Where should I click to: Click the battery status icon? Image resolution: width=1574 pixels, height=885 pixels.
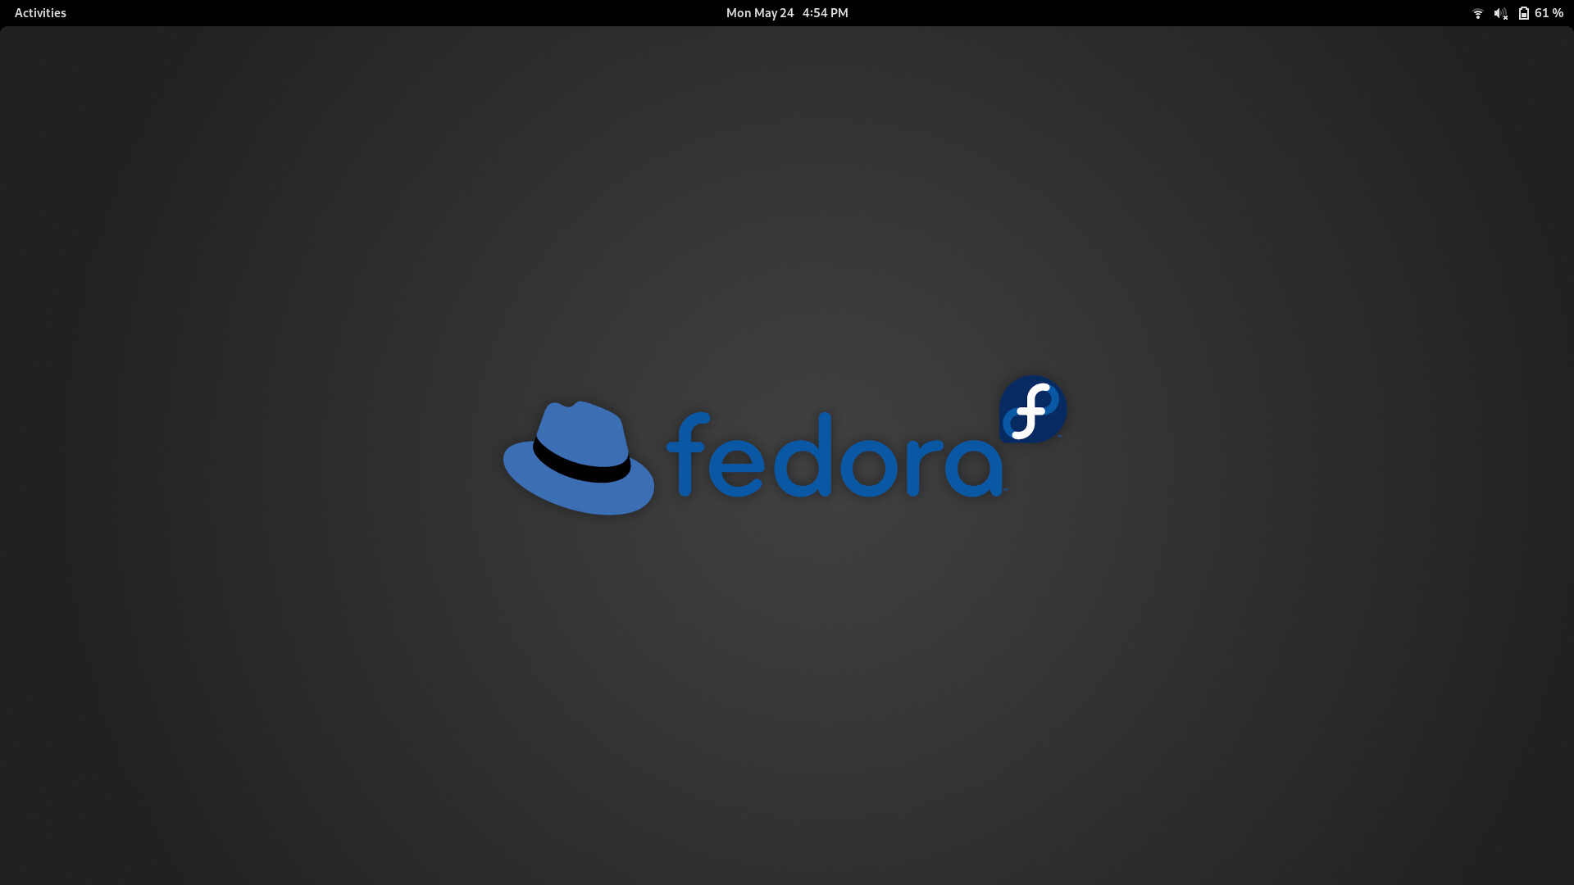click(x=1523, y=13)
